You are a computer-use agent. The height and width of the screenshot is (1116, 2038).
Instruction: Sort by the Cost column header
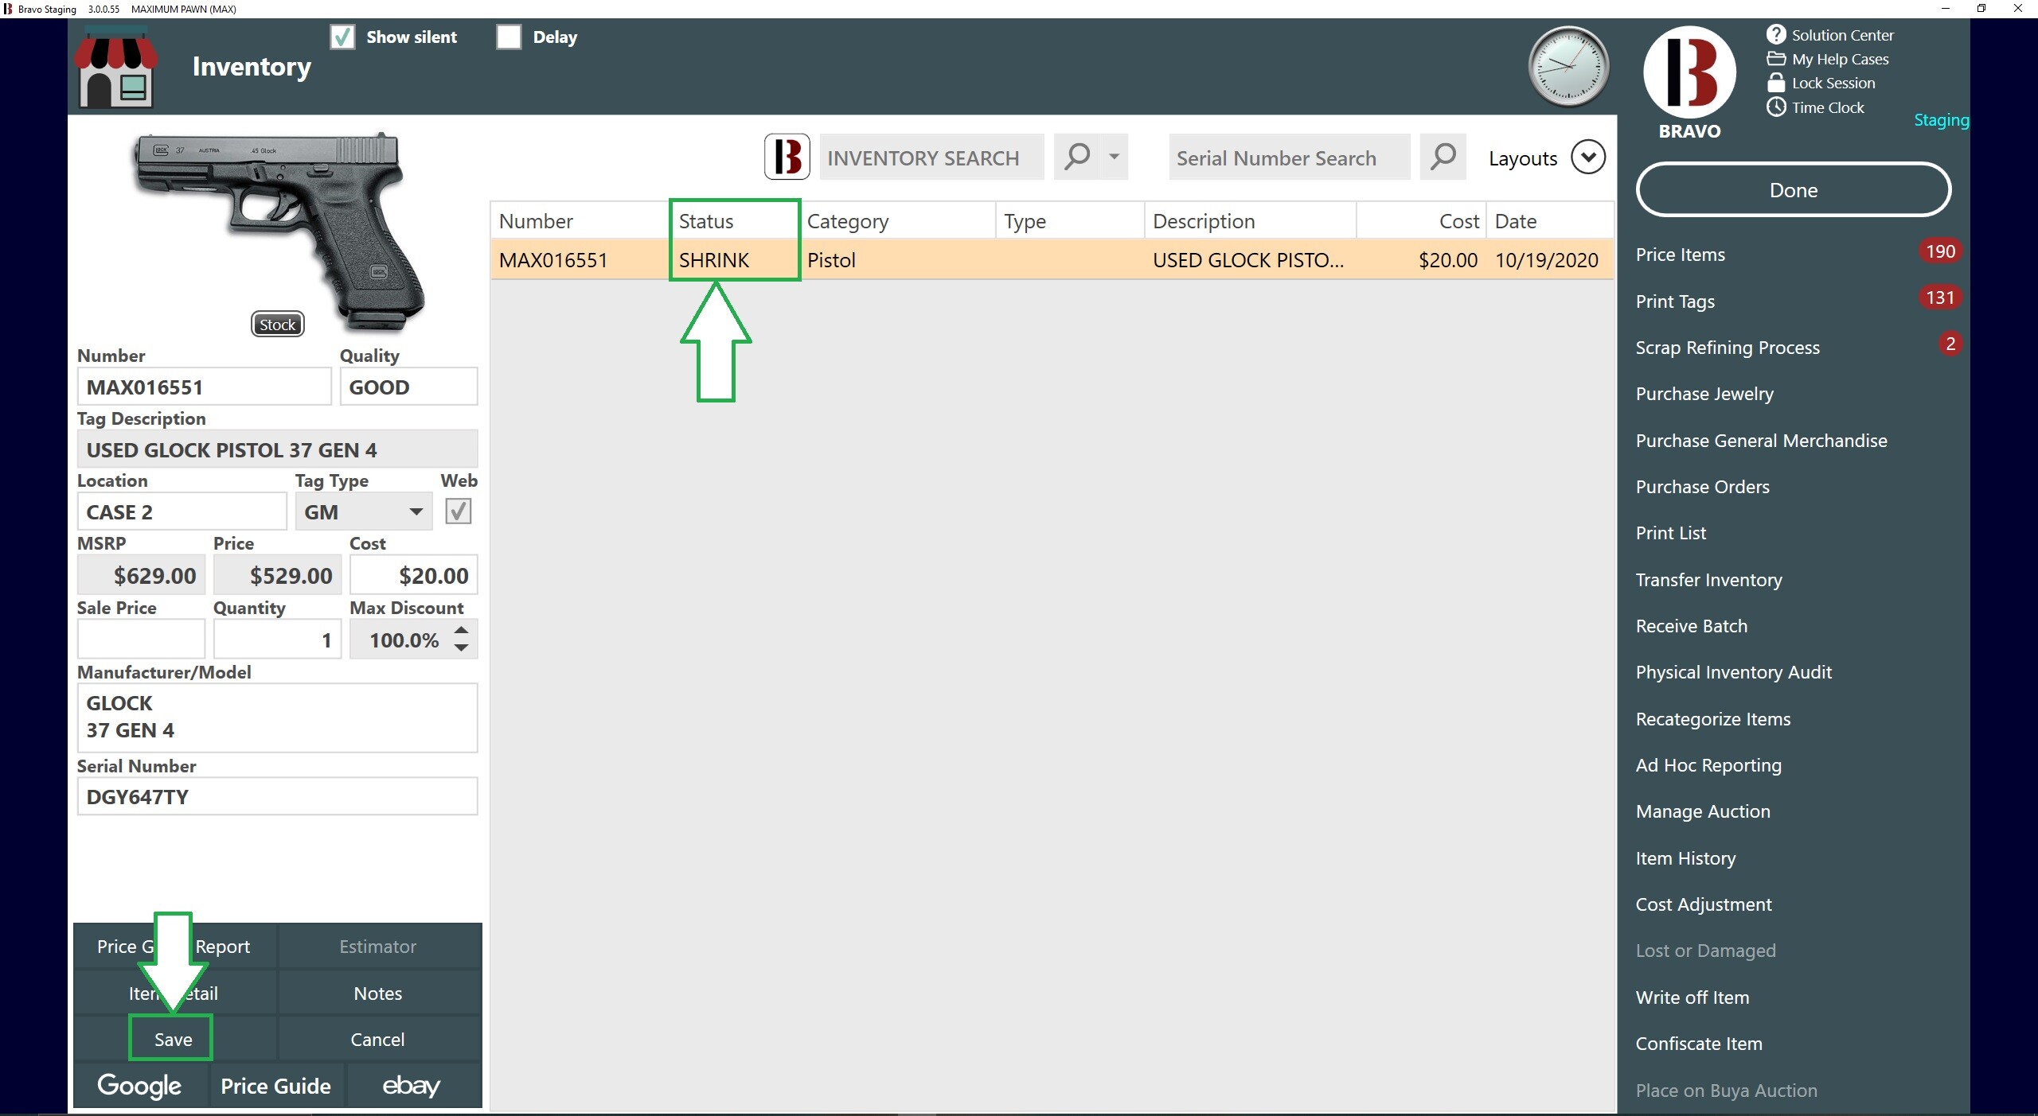click(x=1421, y=221)
